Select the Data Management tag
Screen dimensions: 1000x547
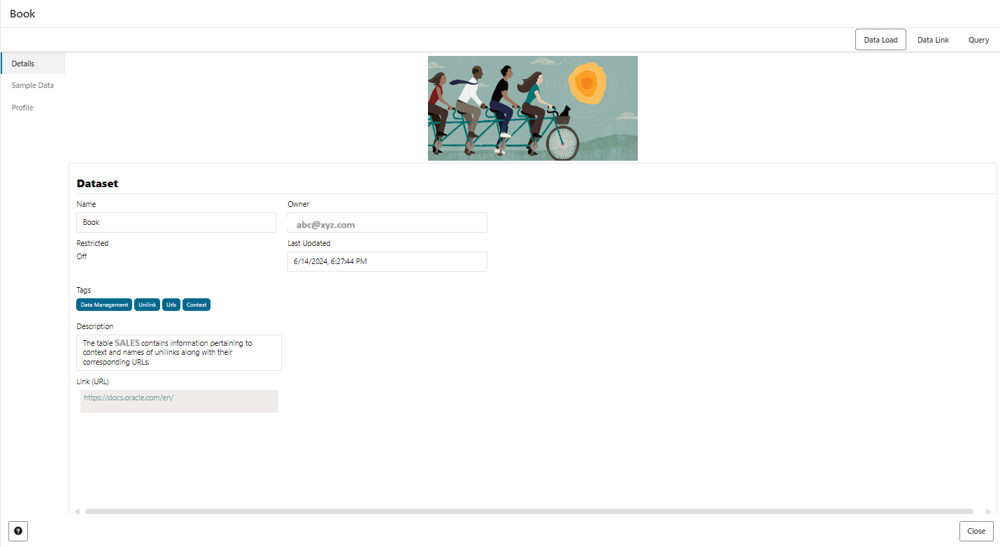103,304
